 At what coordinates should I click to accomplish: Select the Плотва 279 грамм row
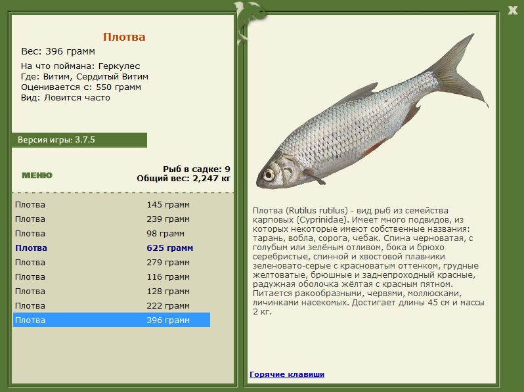111,263
